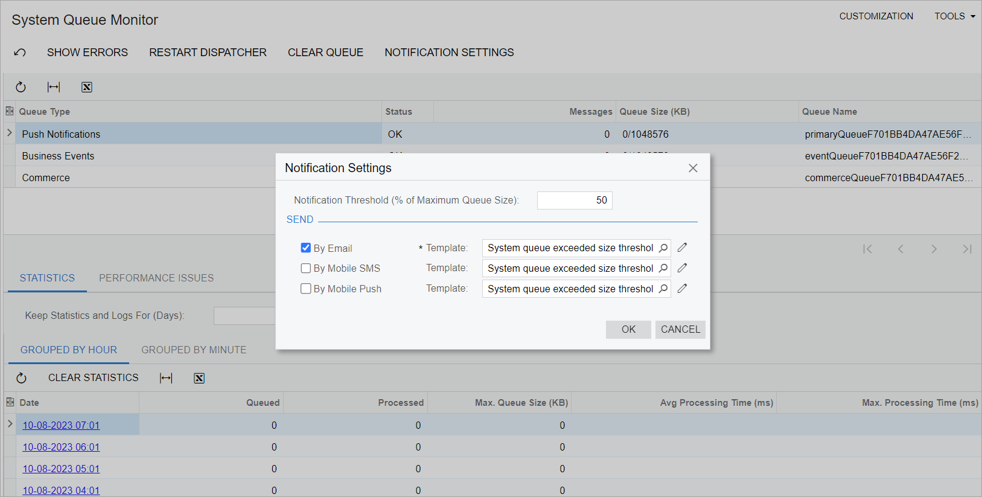Search for the By Mobile Push template

[x=663, y=289]
